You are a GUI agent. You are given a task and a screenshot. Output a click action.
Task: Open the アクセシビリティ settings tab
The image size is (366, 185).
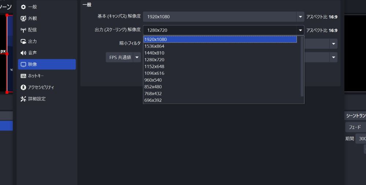pos(47,87)
